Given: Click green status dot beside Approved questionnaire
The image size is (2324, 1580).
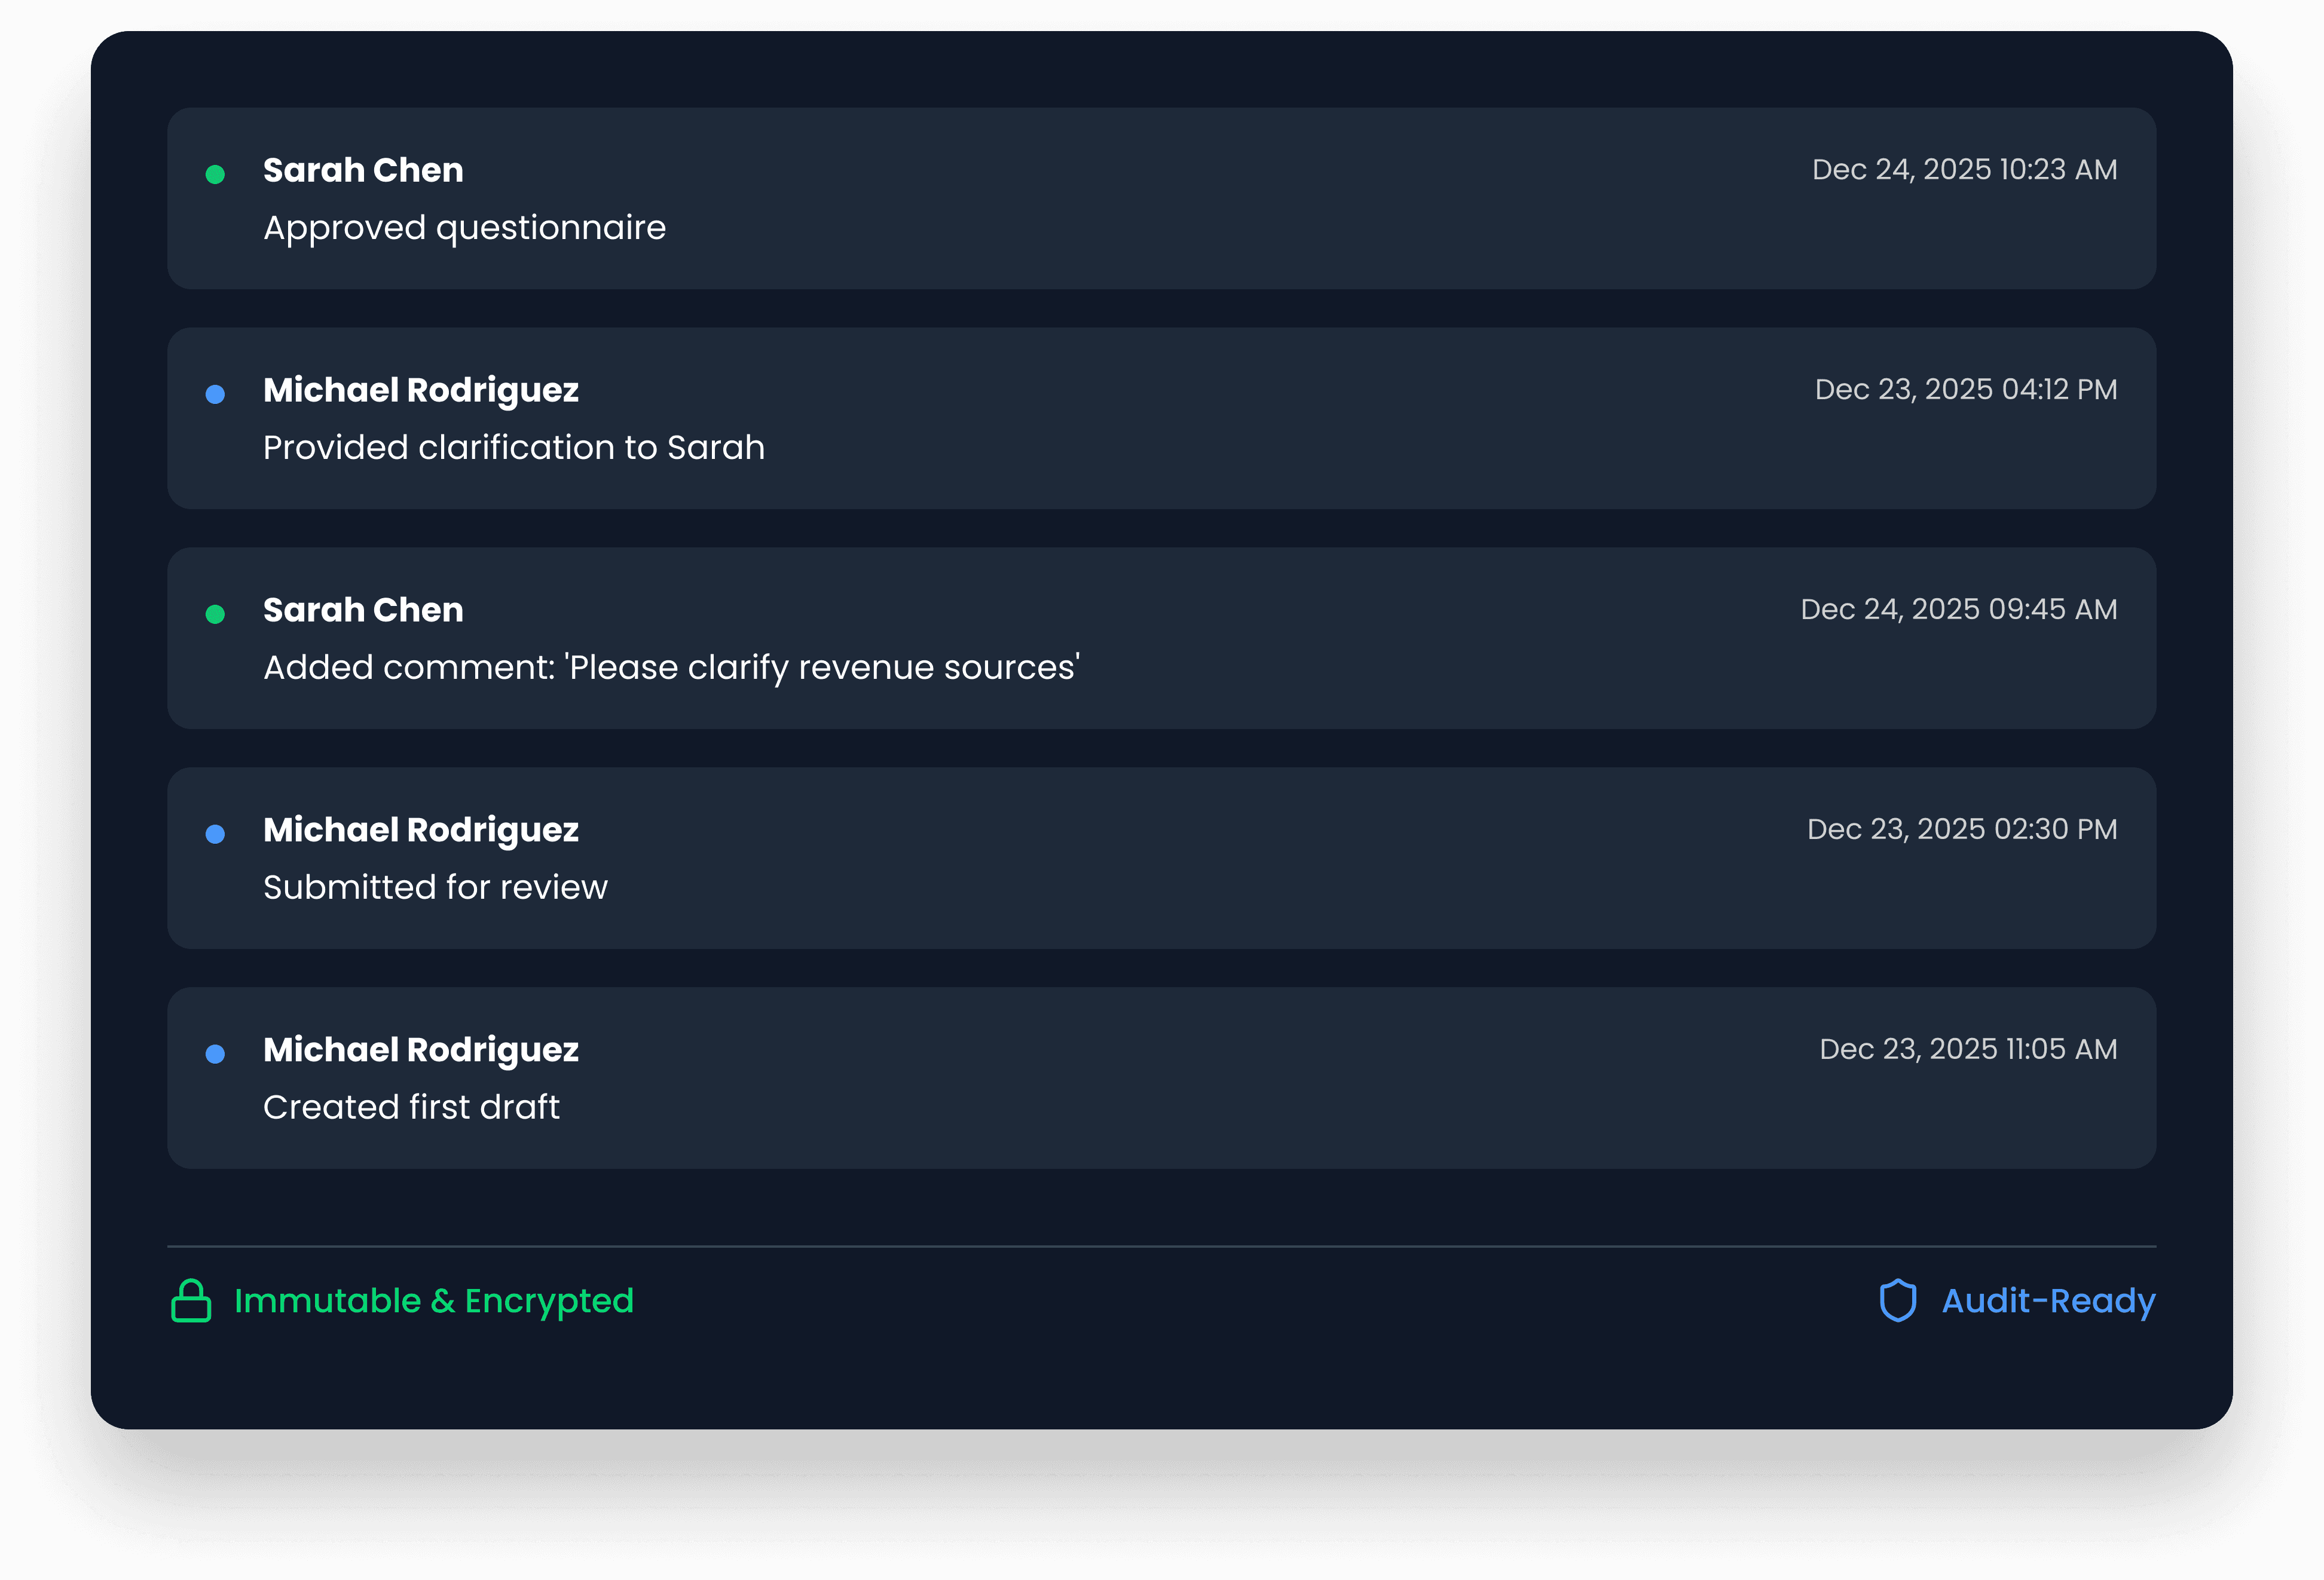Looking at the screenshot, I should 215,175.
